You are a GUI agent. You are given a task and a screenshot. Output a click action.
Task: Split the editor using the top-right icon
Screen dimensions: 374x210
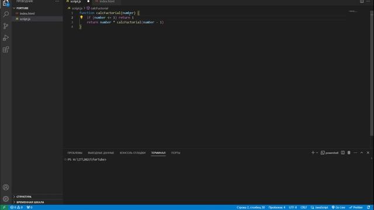pyautogui.click(x=362, y=1)
